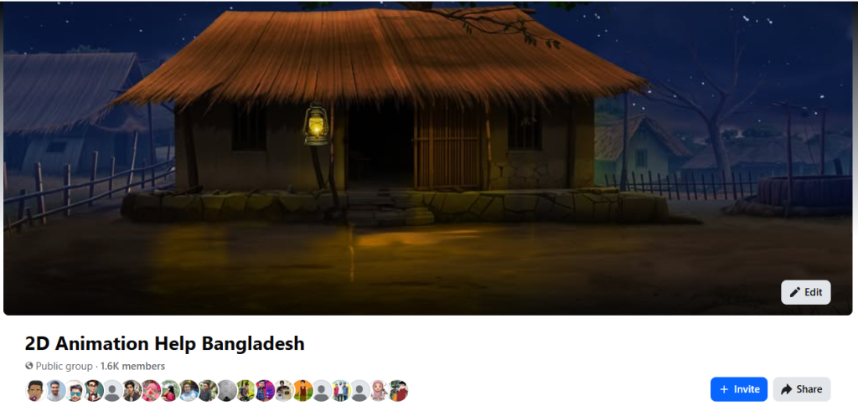Open the cartoon avatar with bow tie

pyautogui.click(x=94, y=390)
